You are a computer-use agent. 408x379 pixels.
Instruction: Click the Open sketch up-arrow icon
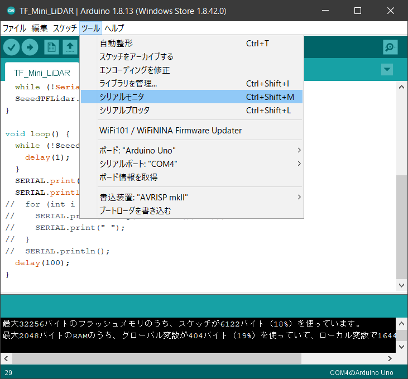[70, 47]
